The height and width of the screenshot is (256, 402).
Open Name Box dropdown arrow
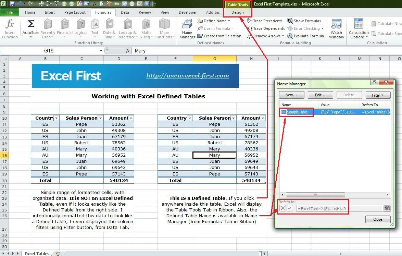coord(101,51)
